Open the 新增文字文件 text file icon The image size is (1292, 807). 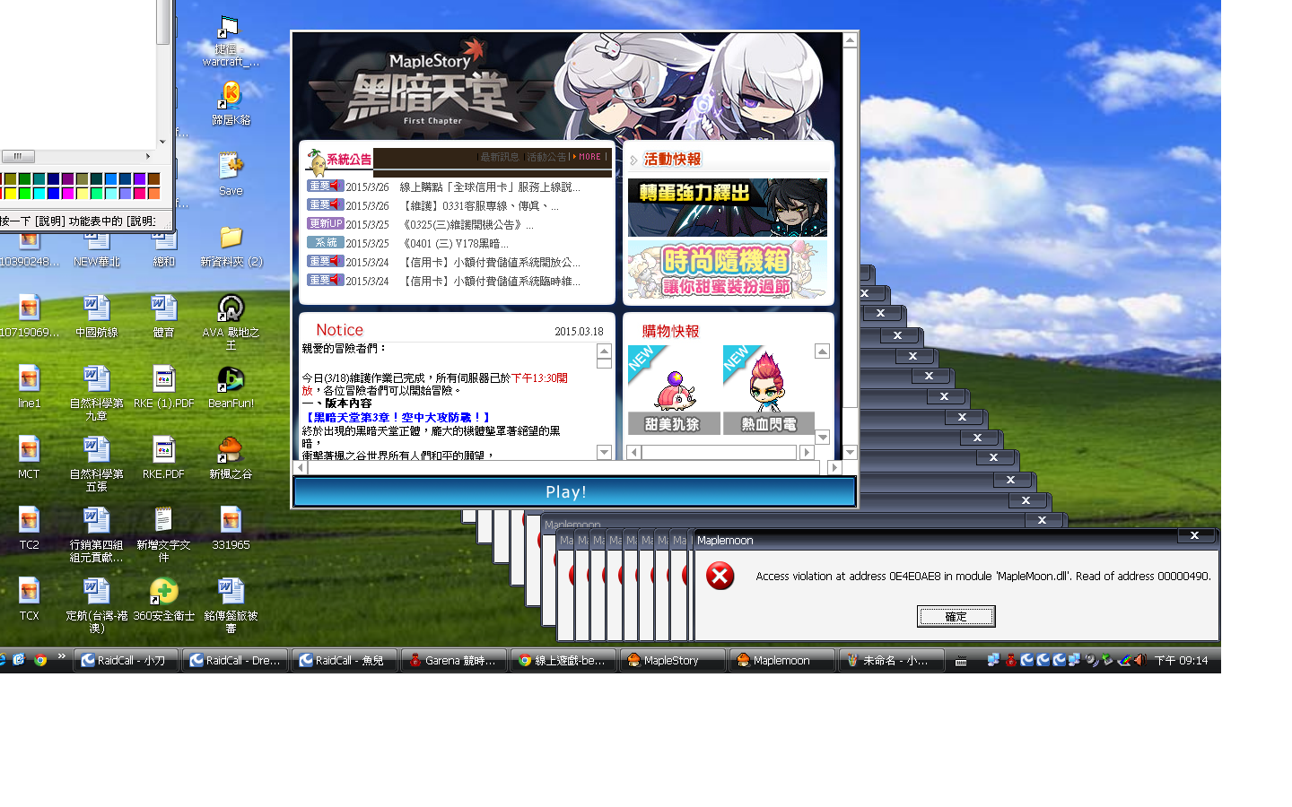coord(163,534)
